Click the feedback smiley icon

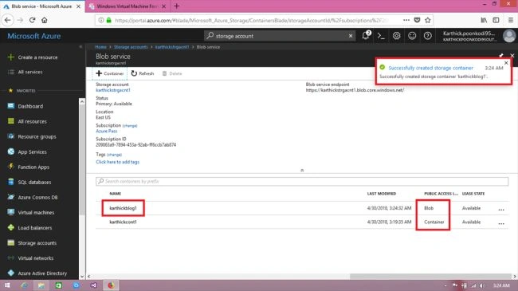[x=412, y=36]
